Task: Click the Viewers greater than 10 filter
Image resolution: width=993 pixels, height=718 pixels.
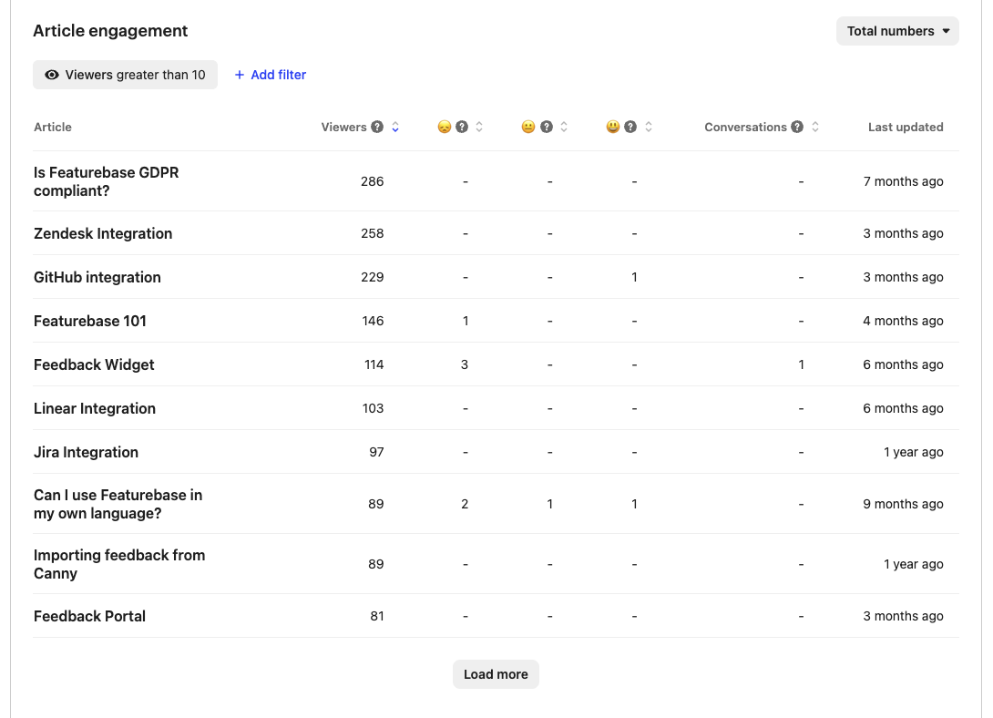Action: 126,75
